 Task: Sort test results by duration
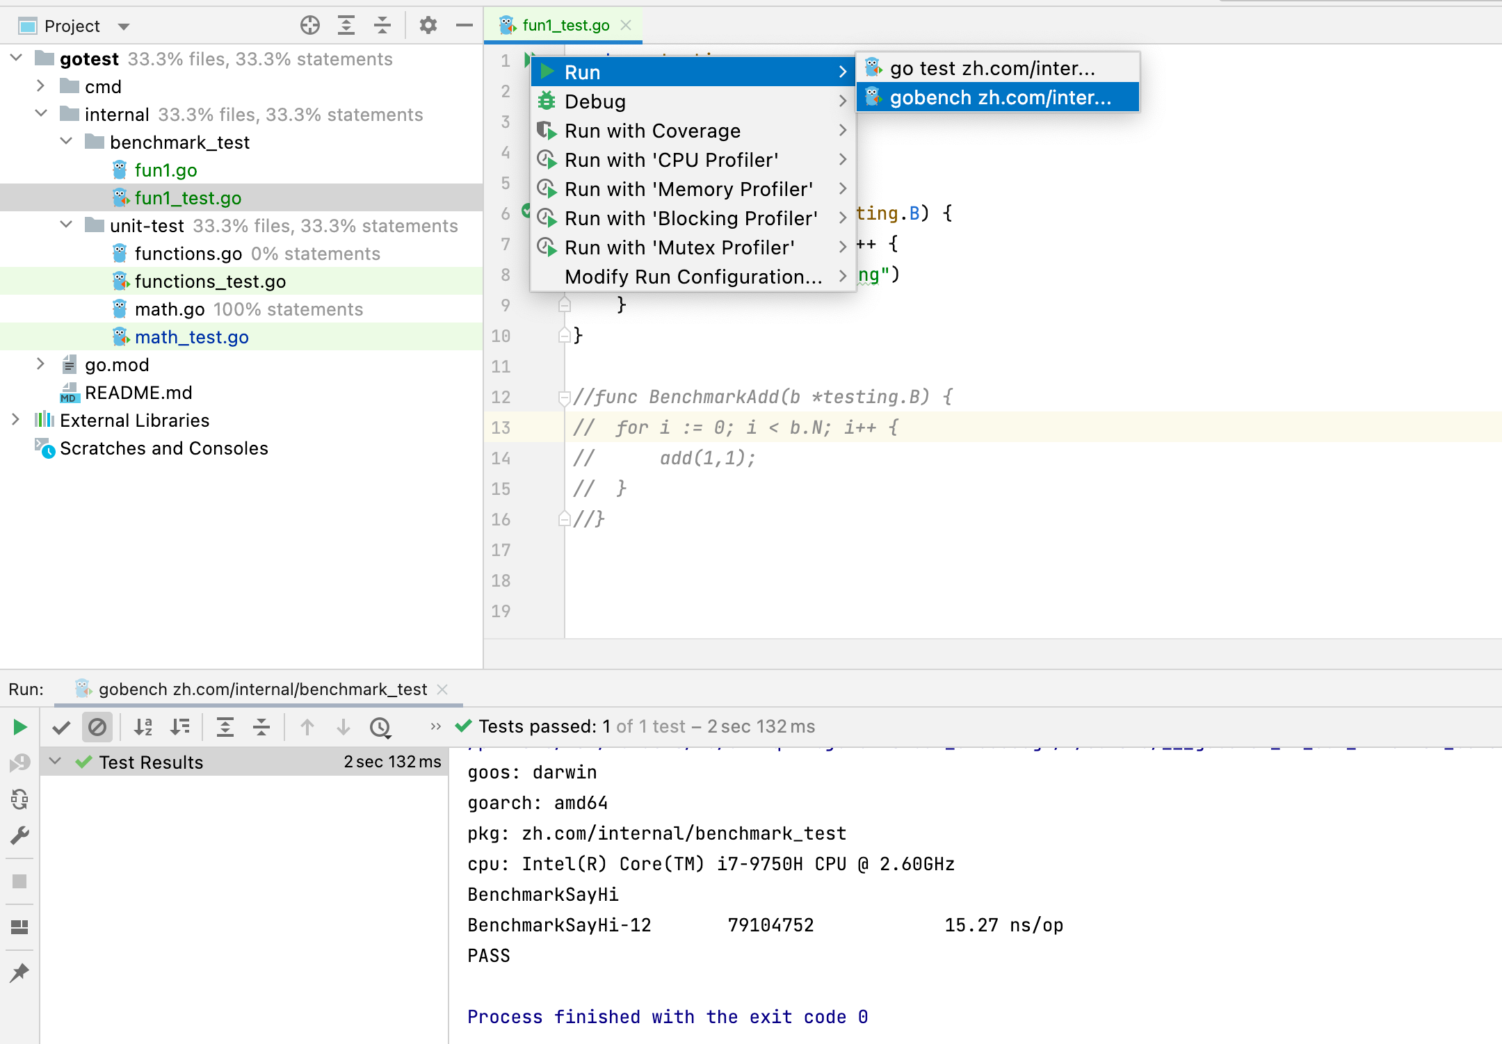[179, 727]
